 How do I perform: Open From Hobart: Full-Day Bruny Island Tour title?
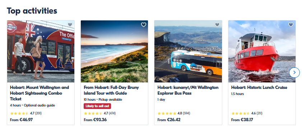pyautogui.click(x=111, y=90)
